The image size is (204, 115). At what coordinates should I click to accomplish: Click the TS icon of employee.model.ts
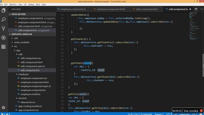coord(18,94)
